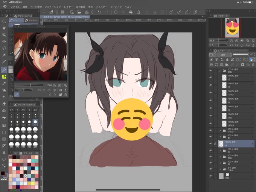Open the フィルター menu
Viewport: 256px width, 192px height.
(x=102, y=7)
